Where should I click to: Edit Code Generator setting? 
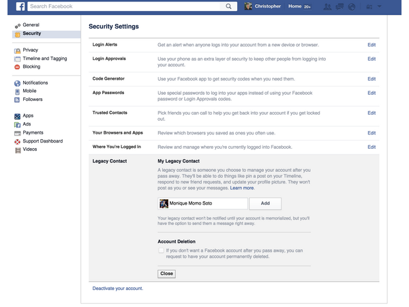pos(372,79)
